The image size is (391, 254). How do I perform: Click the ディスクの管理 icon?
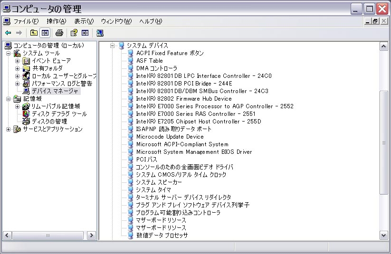point(26,122)
